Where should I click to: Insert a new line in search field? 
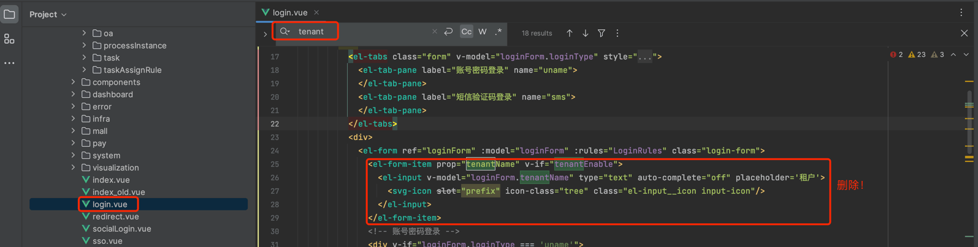448,32
